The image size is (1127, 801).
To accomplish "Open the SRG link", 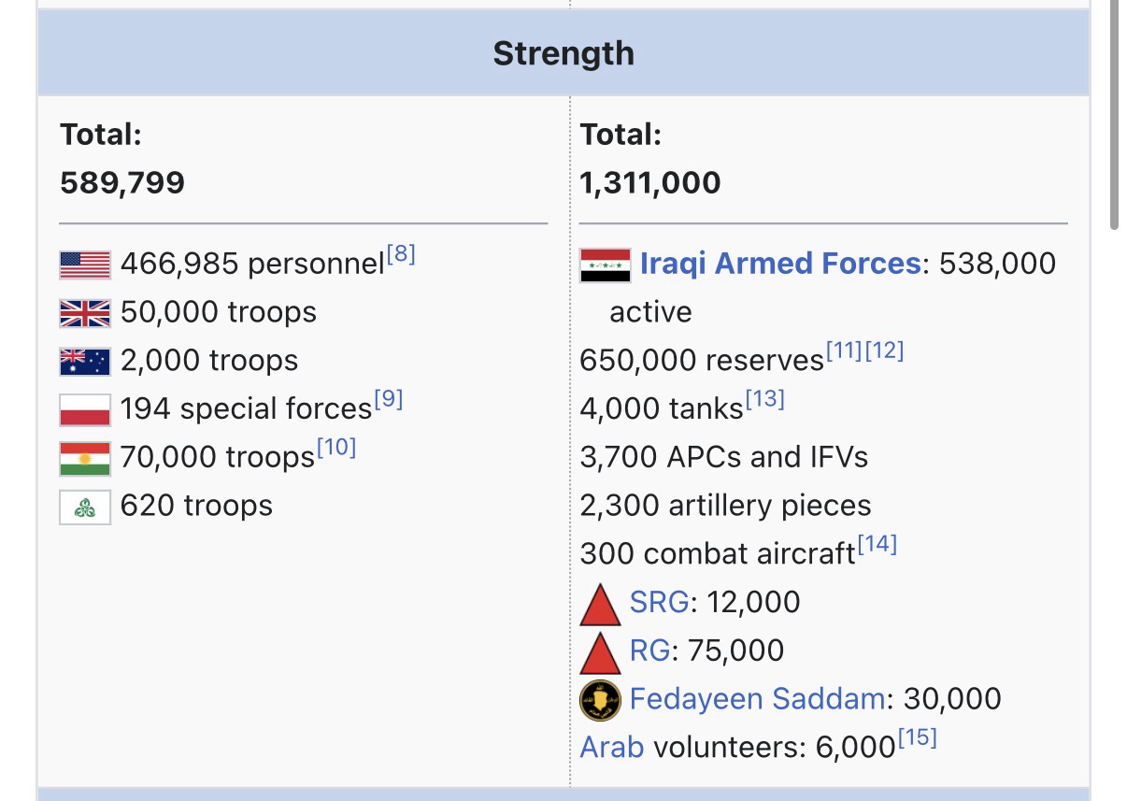I will coord(659,602).
